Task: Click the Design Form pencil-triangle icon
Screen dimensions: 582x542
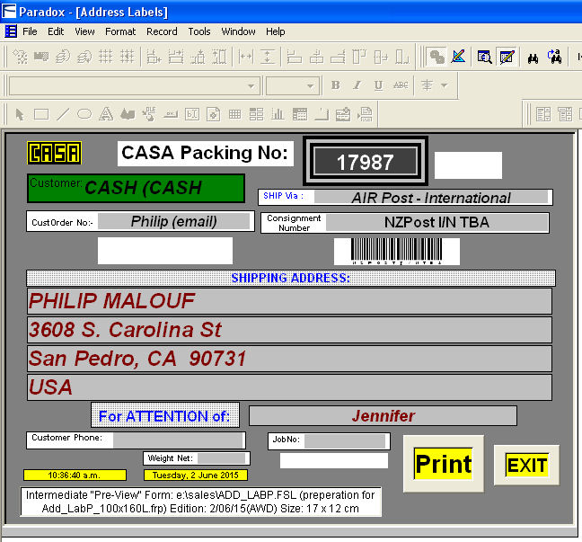Action: (x=458, y=57)
